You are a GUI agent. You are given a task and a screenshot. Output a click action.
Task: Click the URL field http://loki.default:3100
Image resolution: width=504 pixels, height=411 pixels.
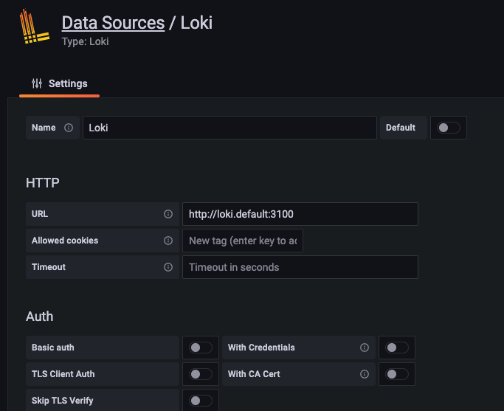click(x=300, y=214)
